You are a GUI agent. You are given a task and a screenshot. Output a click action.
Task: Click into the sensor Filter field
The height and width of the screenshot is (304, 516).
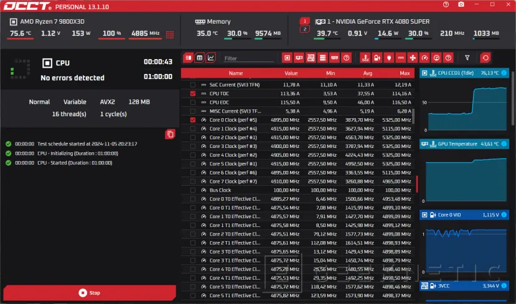(248, 58)
